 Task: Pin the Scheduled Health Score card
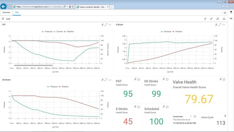point(164,107)
